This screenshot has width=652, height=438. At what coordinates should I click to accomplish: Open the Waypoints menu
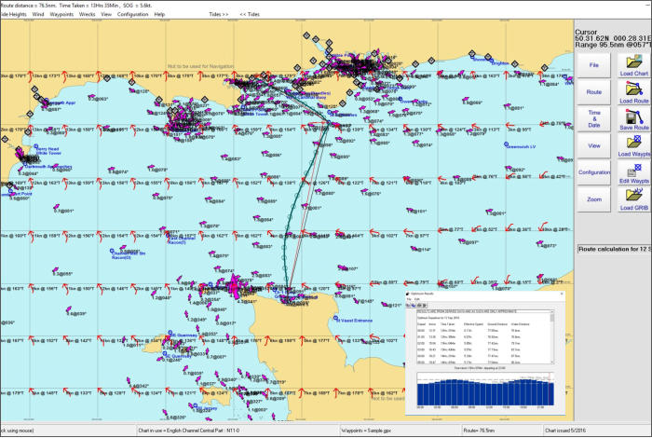tap(64, 15)
